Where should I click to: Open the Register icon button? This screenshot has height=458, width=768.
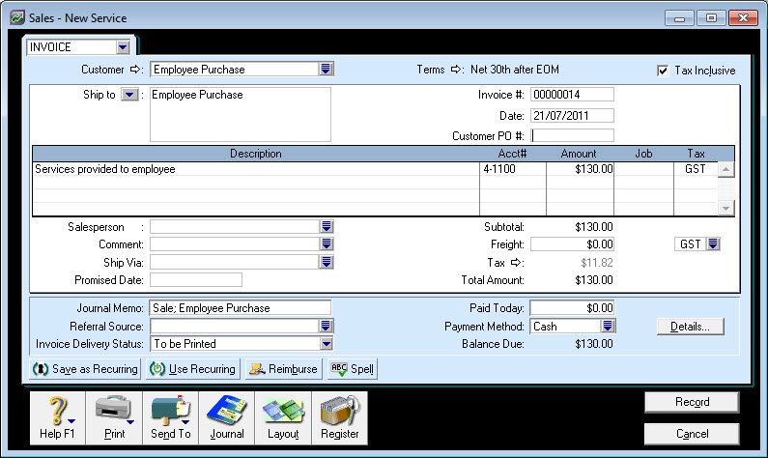339,418
